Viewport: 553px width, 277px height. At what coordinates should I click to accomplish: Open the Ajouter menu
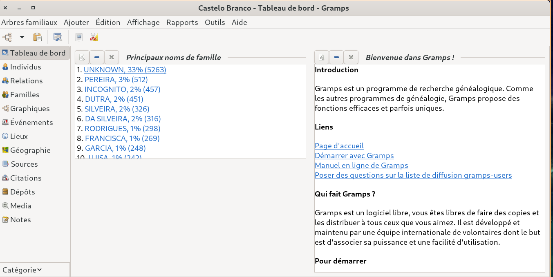click(x=76, y=22)
